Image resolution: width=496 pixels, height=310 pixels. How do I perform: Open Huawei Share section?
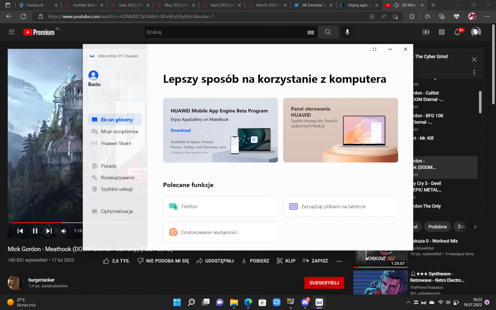pos(115,143)
